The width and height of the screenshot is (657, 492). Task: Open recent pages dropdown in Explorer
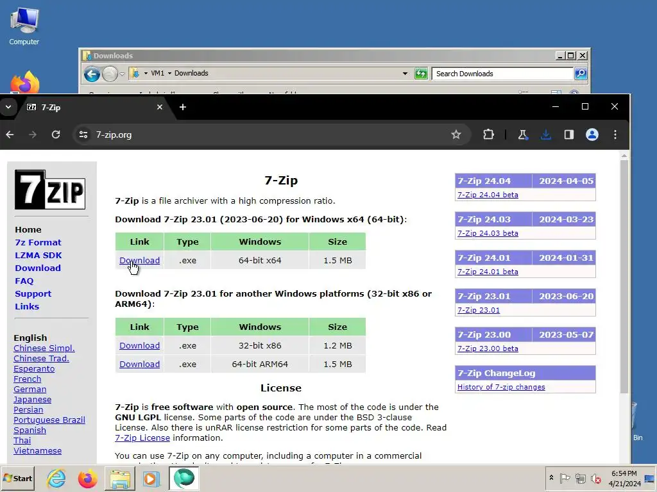click(x=122, y=74)
